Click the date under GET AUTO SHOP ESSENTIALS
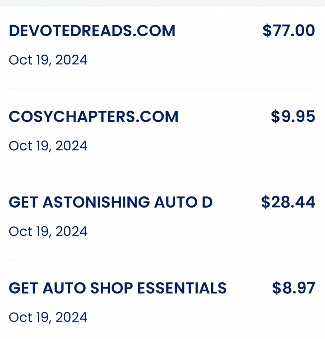Viewport: 325px width, 339px height. pos(48,317)
